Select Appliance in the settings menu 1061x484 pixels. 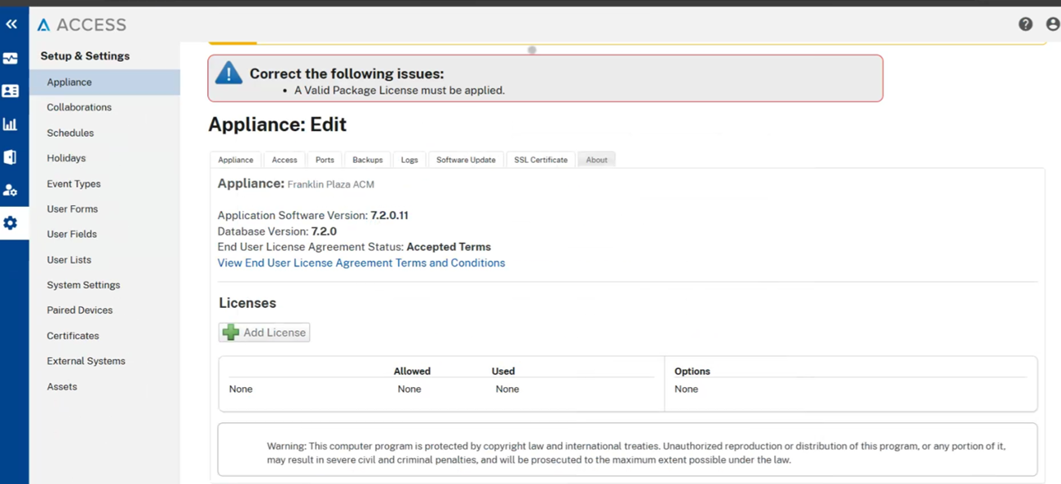104,82
